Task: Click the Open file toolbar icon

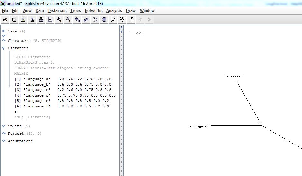Action: [x=5, y=20]
